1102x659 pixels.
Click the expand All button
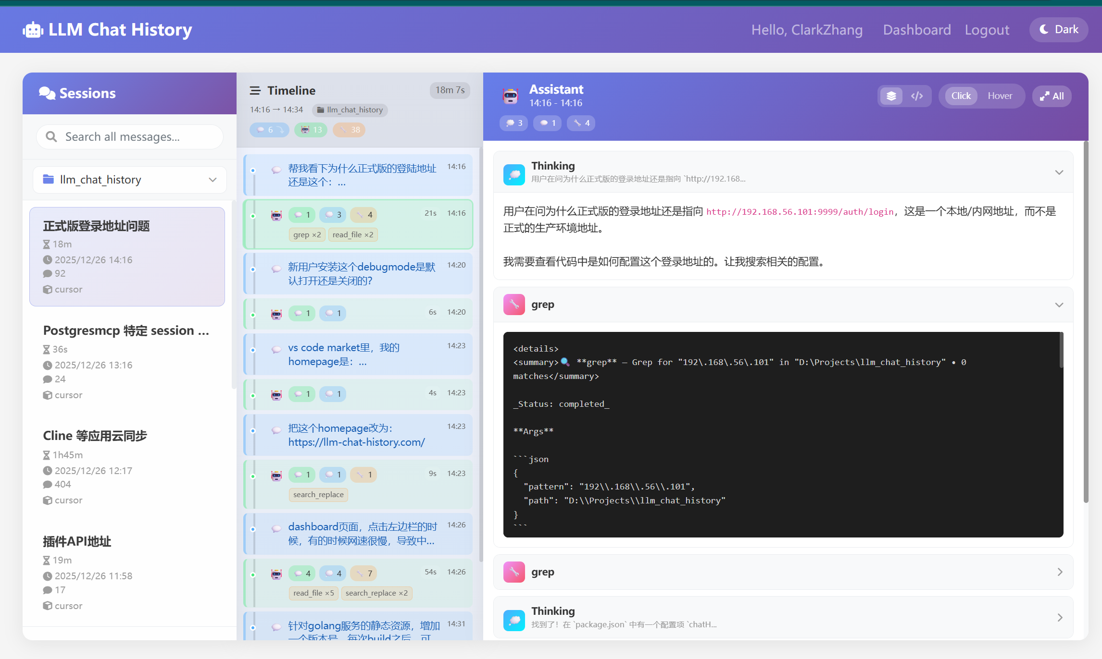coord(1052,96)
